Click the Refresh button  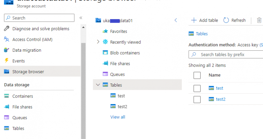click(x=234, y=20)
